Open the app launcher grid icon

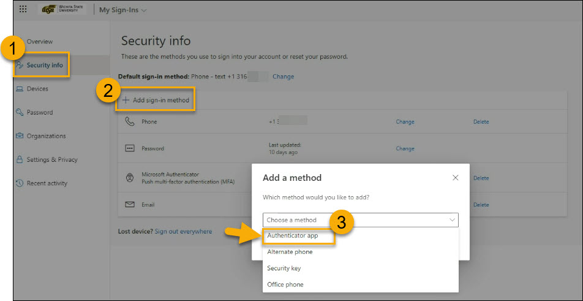tap(23, 9)
